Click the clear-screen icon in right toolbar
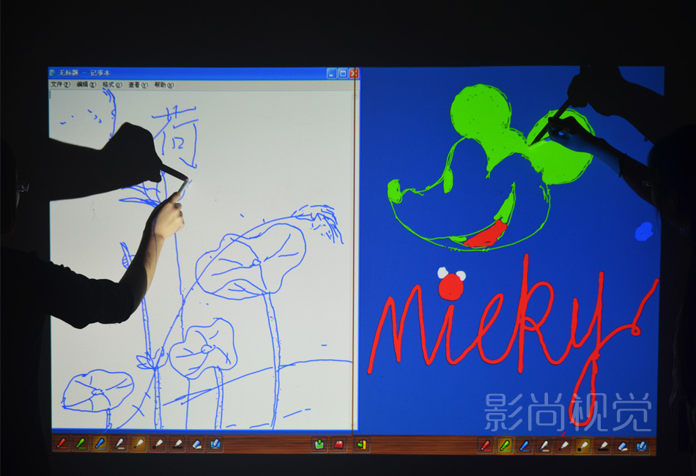Viewport: 696px width, 476px height. pyautogui.click(x=642, y=445)
